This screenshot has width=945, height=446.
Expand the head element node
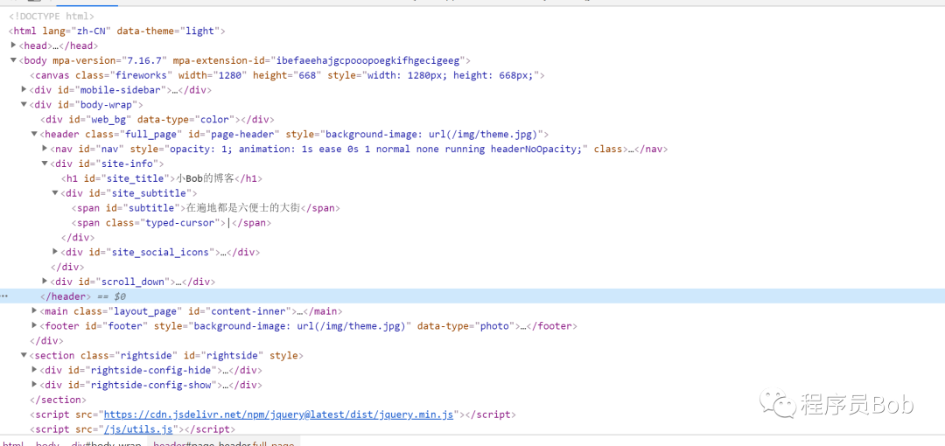click(13, 45)
